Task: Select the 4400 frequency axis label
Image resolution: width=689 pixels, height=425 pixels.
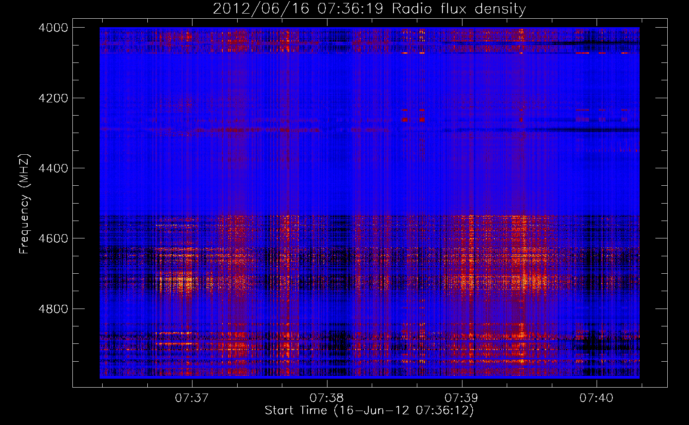Action: click(x=53, y=168)
